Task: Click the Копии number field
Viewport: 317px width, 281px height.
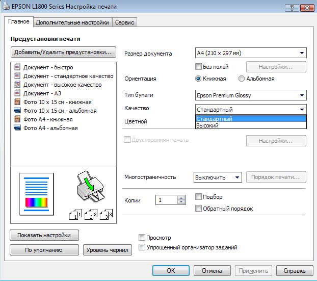Action: (166, 200)
